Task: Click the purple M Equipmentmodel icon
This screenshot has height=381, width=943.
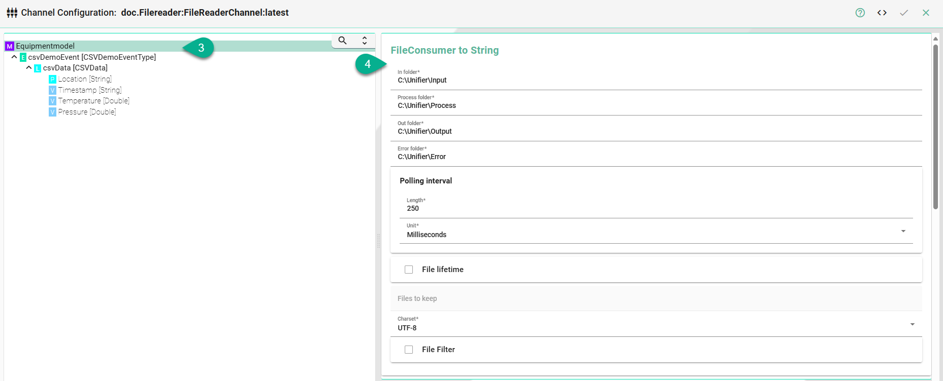Action: point(10,46)
